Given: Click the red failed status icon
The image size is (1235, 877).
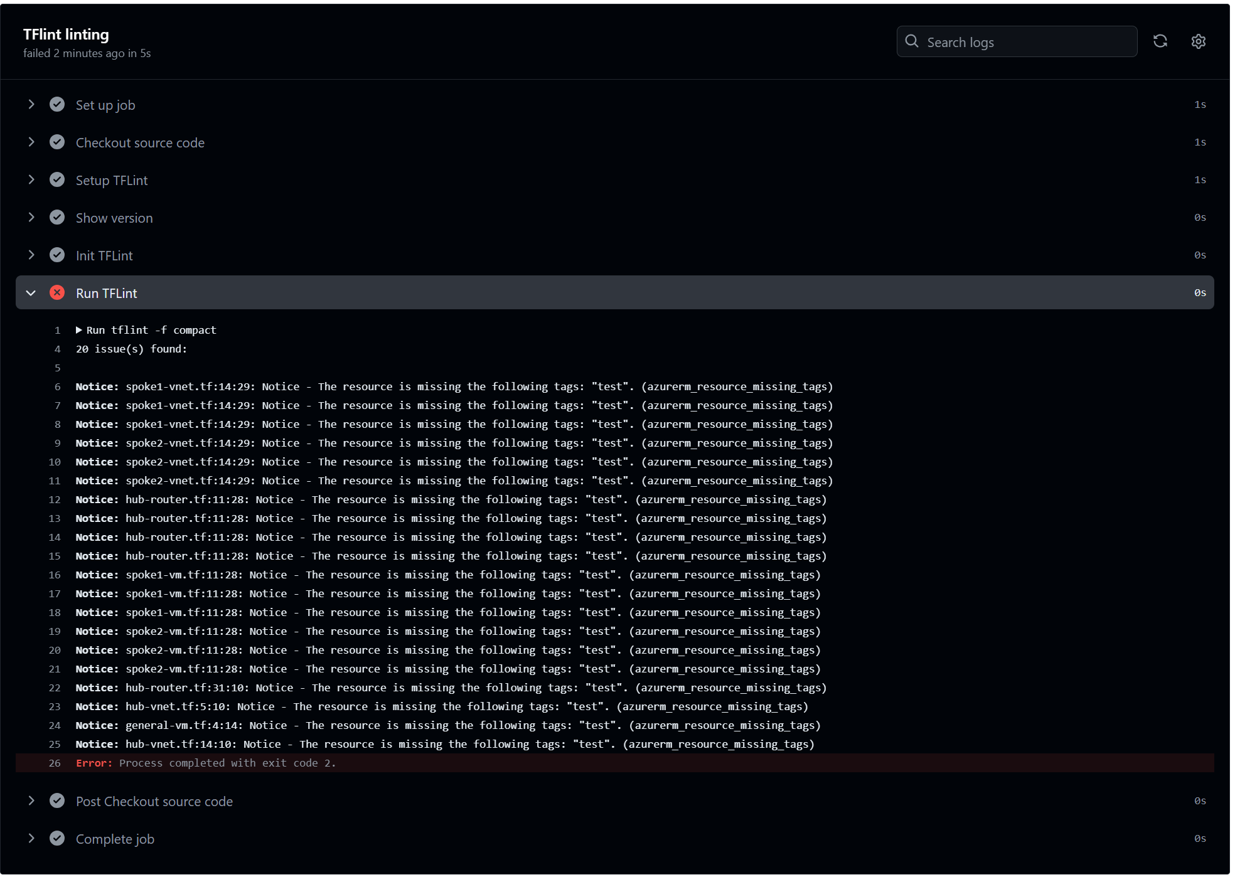Looking at the screenshot, I should [x=57, y=293].
